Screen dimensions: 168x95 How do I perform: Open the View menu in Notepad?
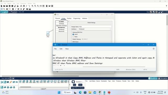pos(67,49)
